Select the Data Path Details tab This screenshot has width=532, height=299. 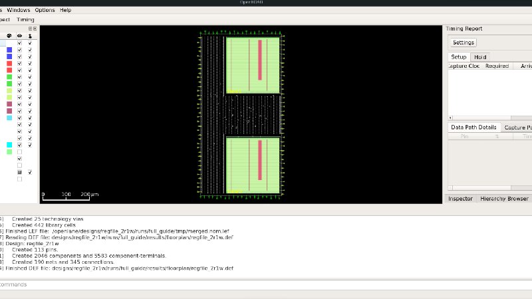point(473,127)
